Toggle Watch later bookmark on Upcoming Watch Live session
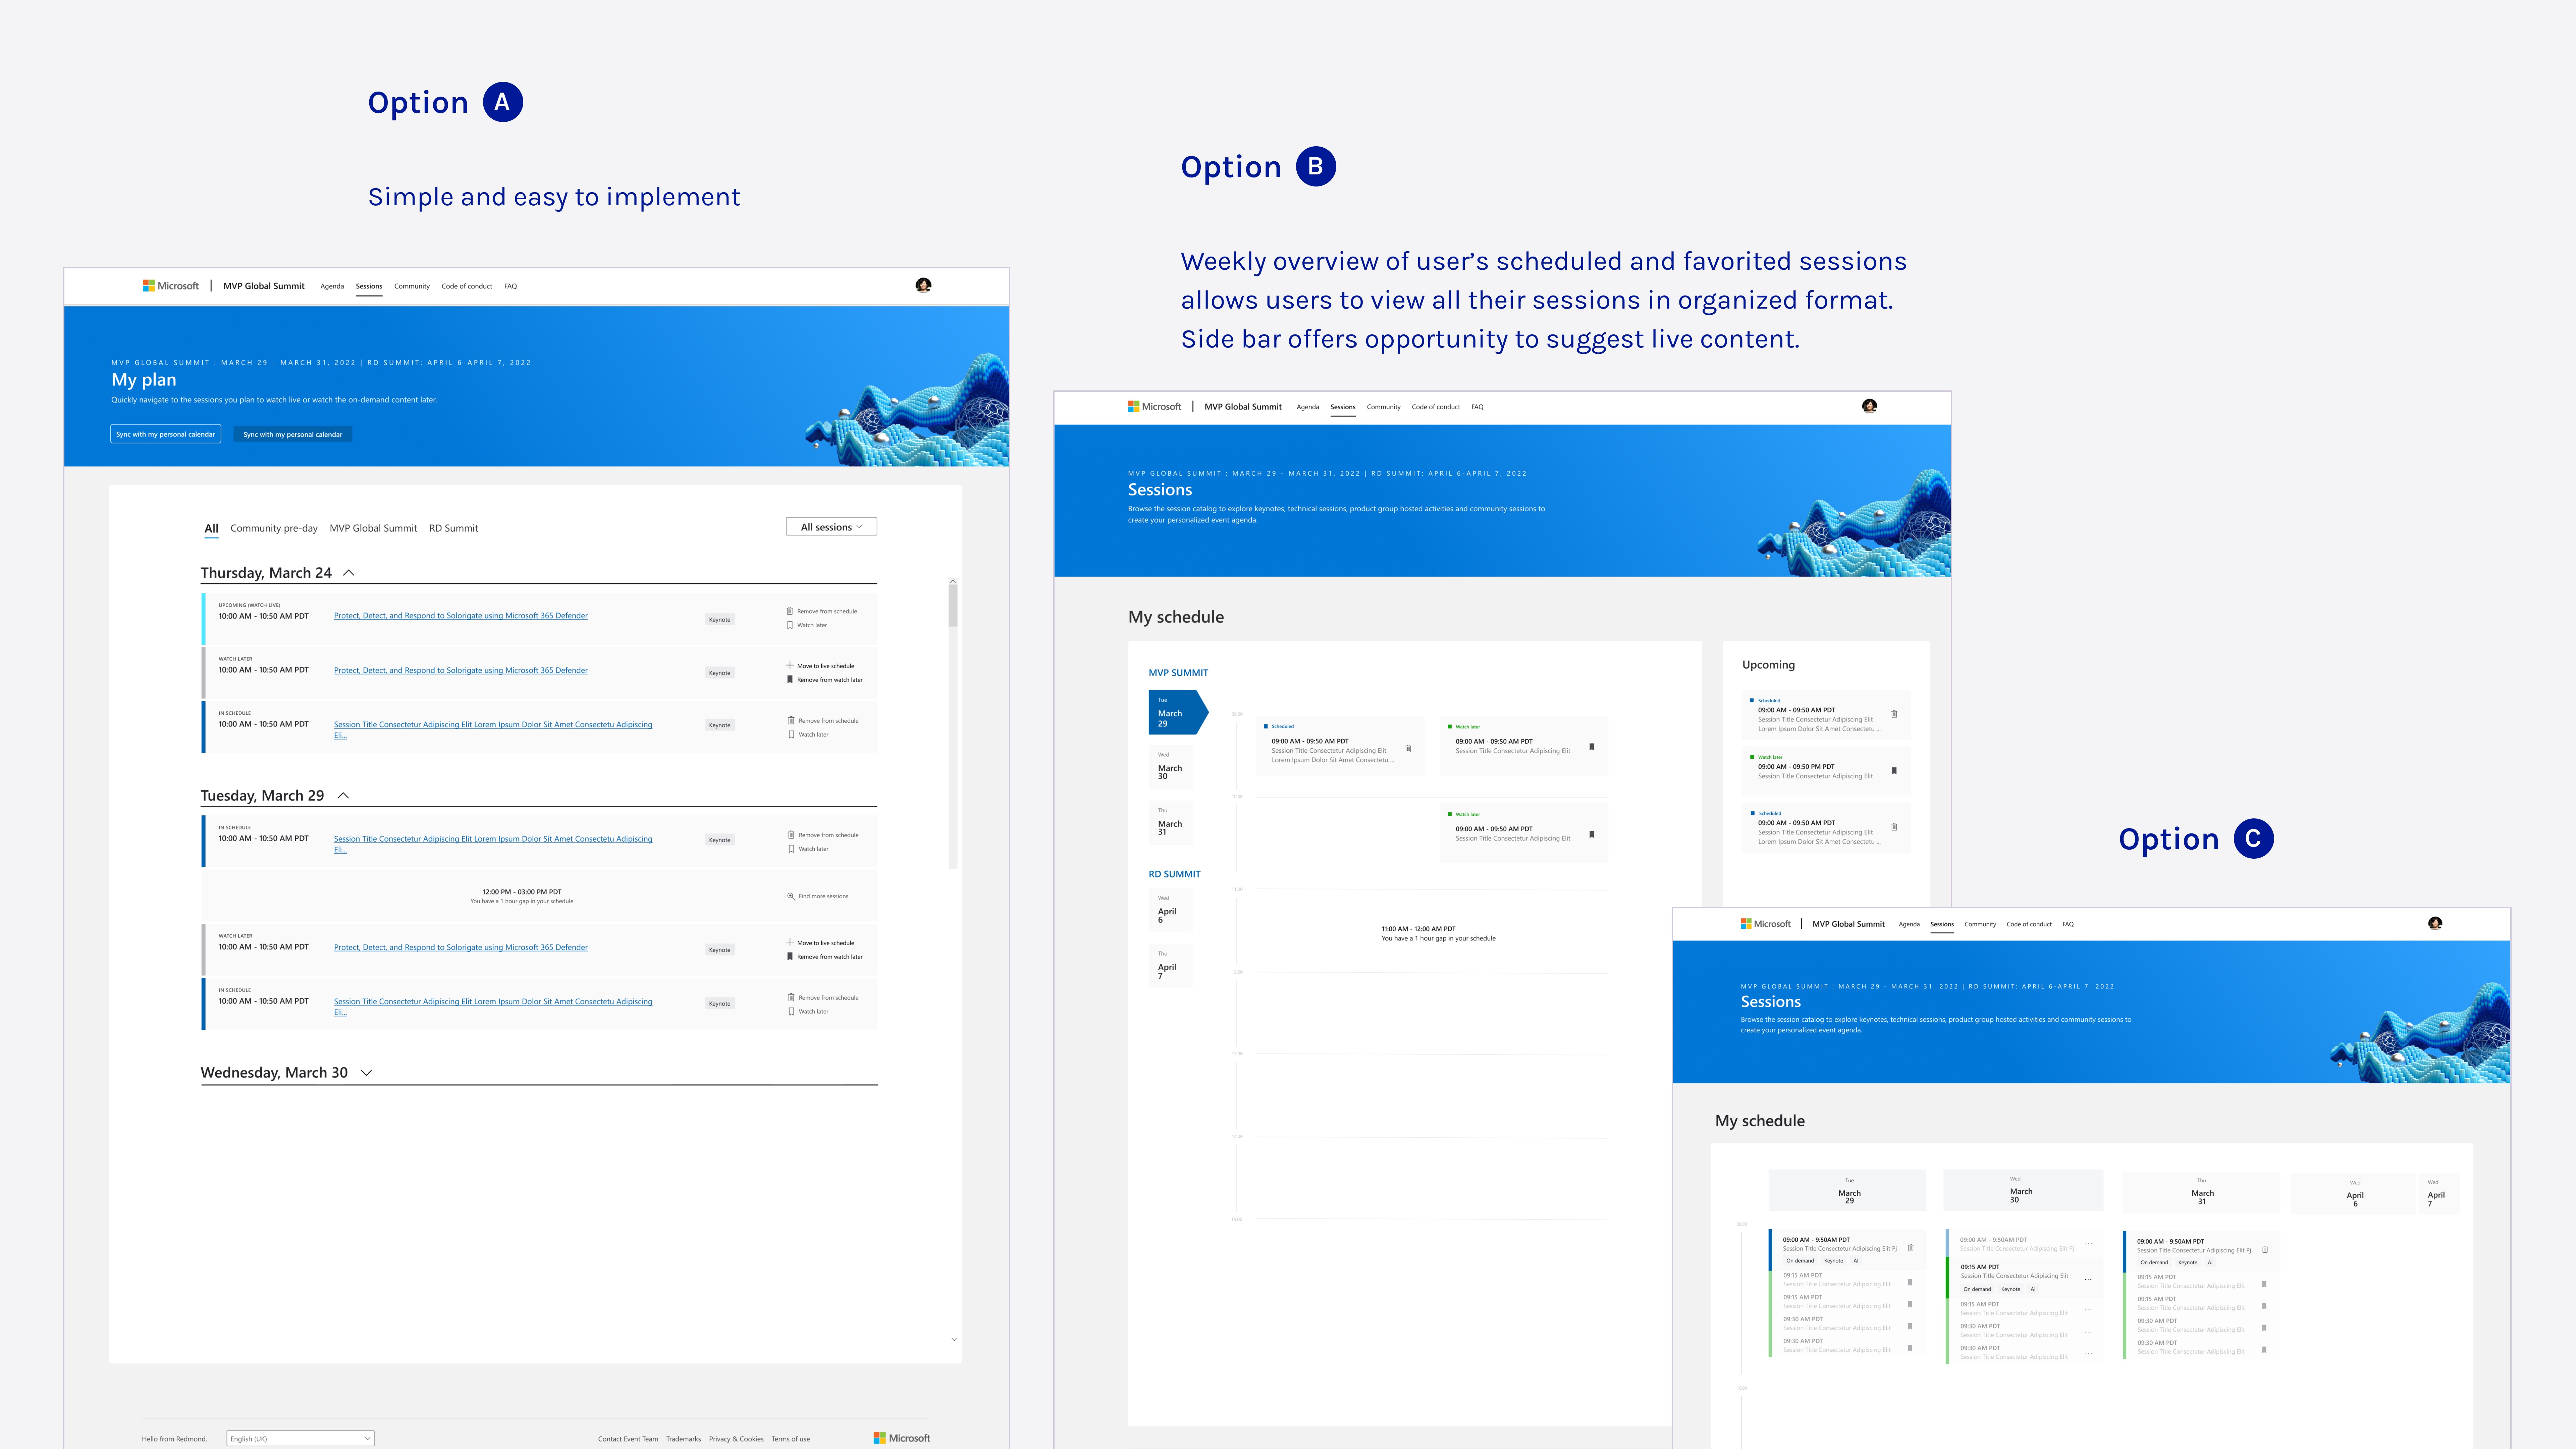The width and height of the screenshot is (2576, 1449). click(x=790, y=625)
